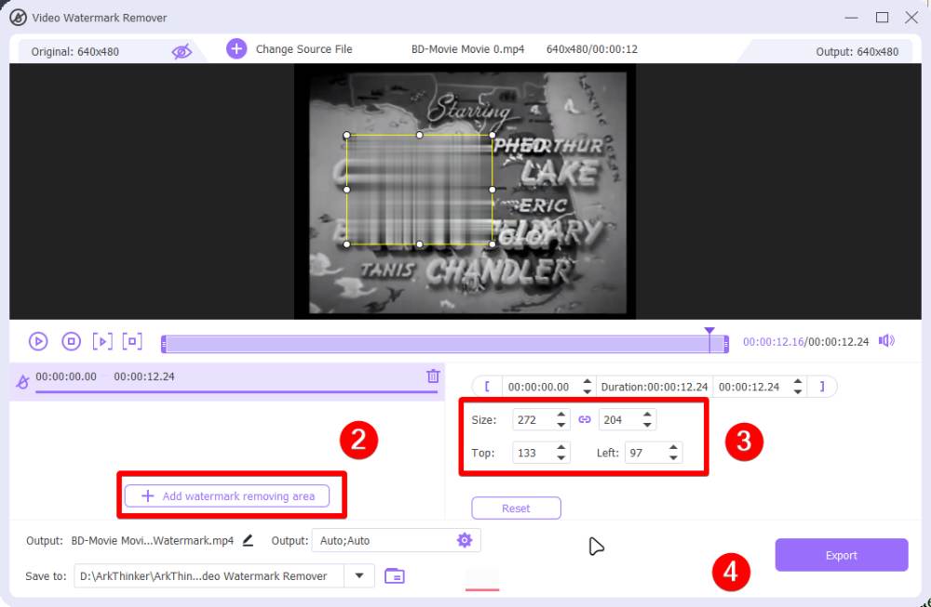Increase start time with up arrow
The height and width of the screenshot is (607, 931).
click(x=587, y=382)
